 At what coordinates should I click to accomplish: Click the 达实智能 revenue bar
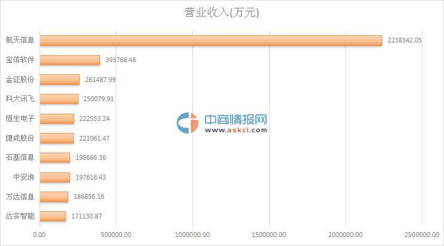click(x=53, y=216)
